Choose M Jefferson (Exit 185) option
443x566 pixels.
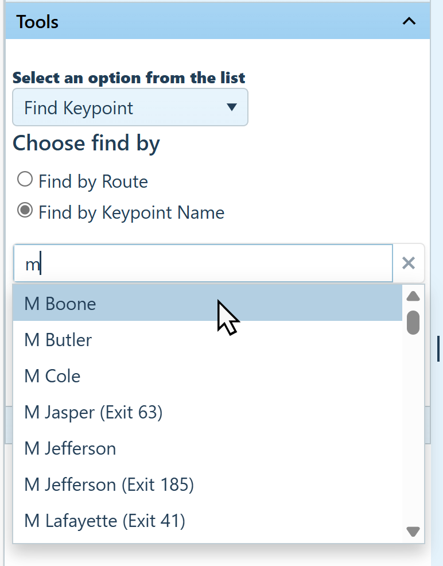[x=109, y=484]
